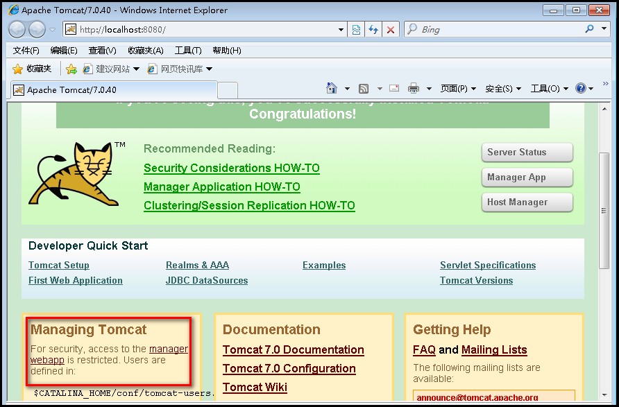Click the red Stop loading icon

pyautogui.click(x=391, y=30)
